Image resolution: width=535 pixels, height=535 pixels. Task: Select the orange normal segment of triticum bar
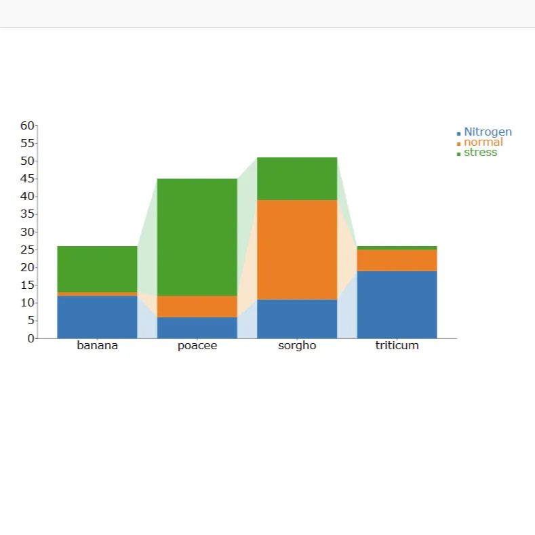click(x=397, y=260)
